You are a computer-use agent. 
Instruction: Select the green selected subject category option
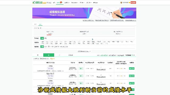pyautogui.click(x=42, y=38)
